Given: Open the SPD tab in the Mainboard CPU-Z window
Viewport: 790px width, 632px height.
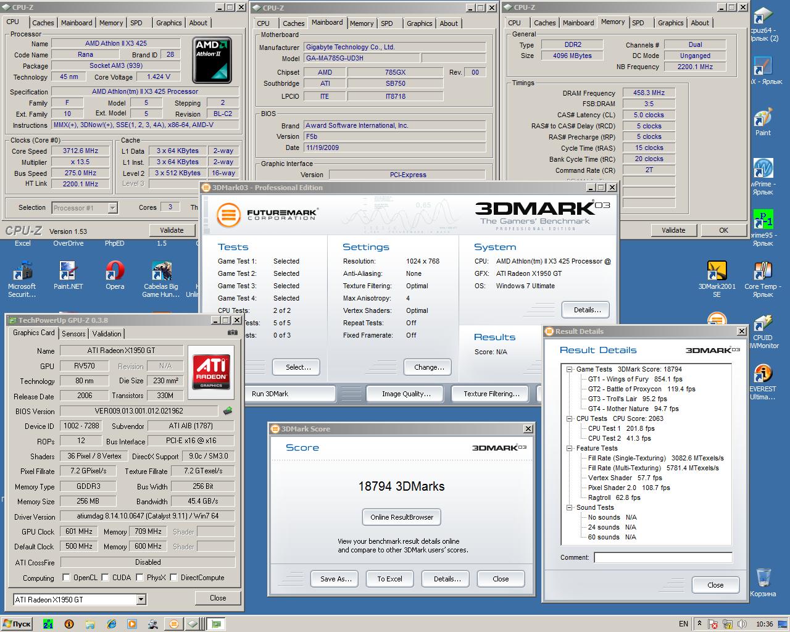Looking at the screenshot, I should (387, 23).
